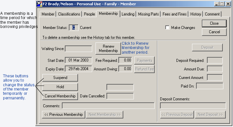Switch to the Member tab
The height and width of the screenshot is (127, 233).
(48, 14)
